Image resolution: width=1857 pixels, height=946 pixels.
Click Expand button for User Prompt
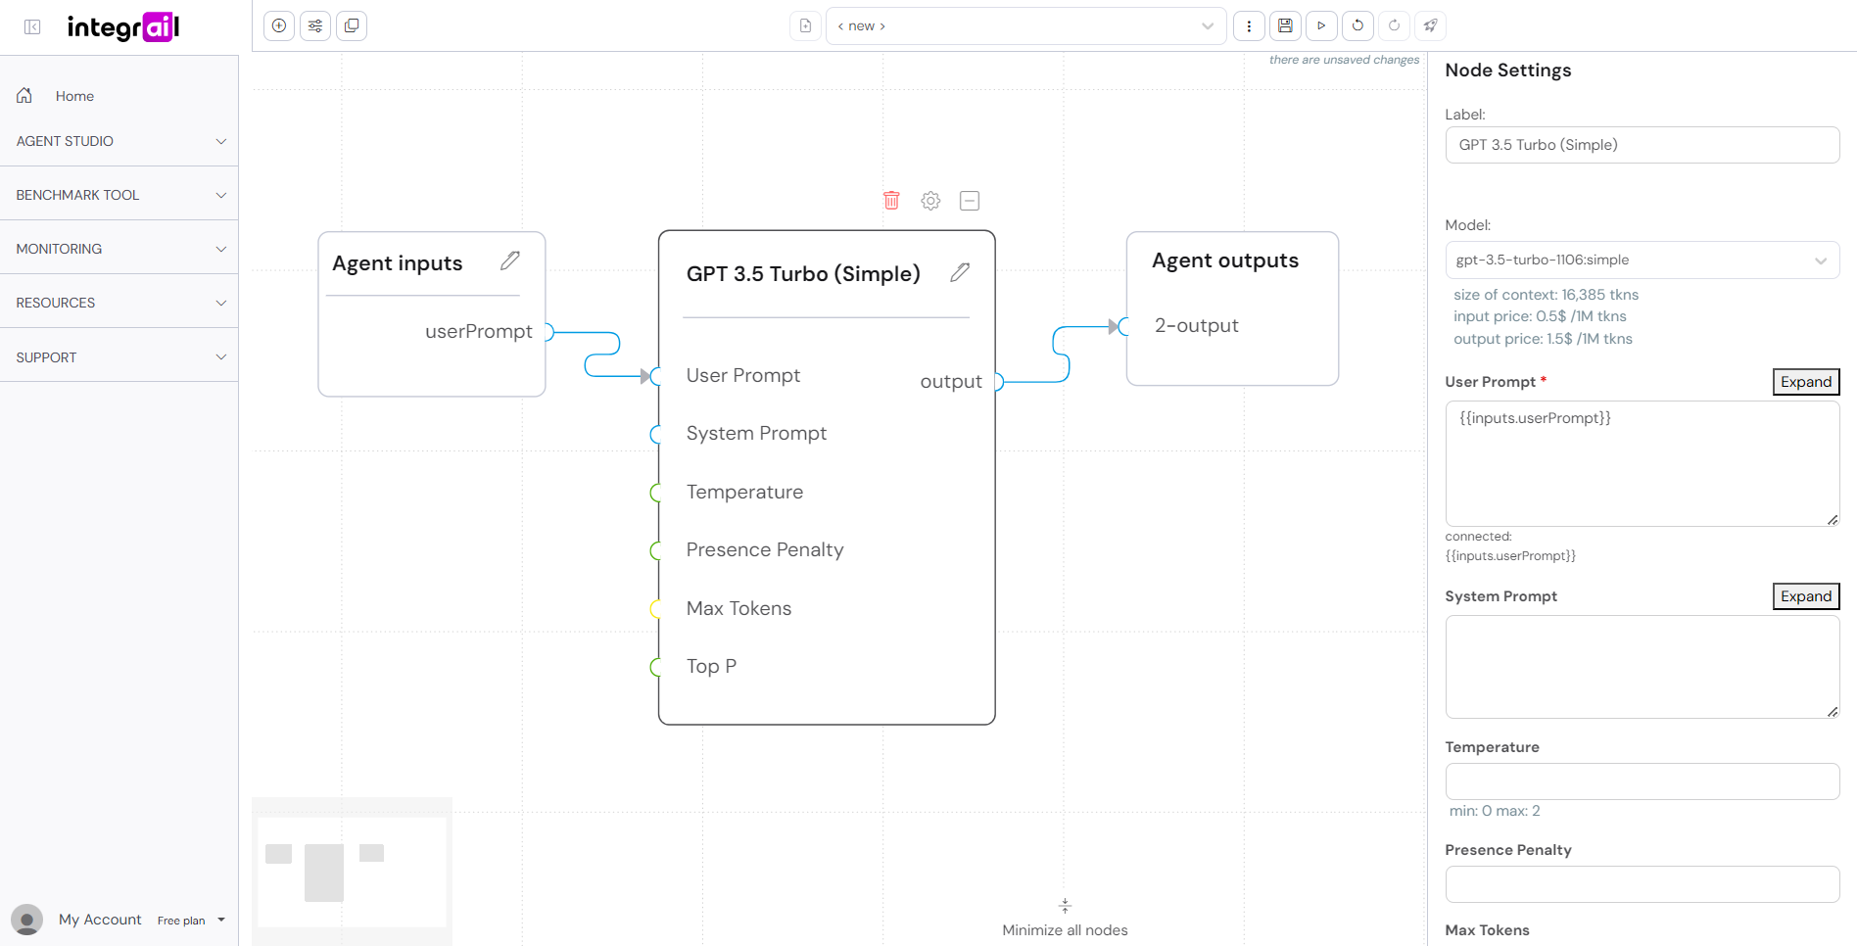pos(1805,382)
